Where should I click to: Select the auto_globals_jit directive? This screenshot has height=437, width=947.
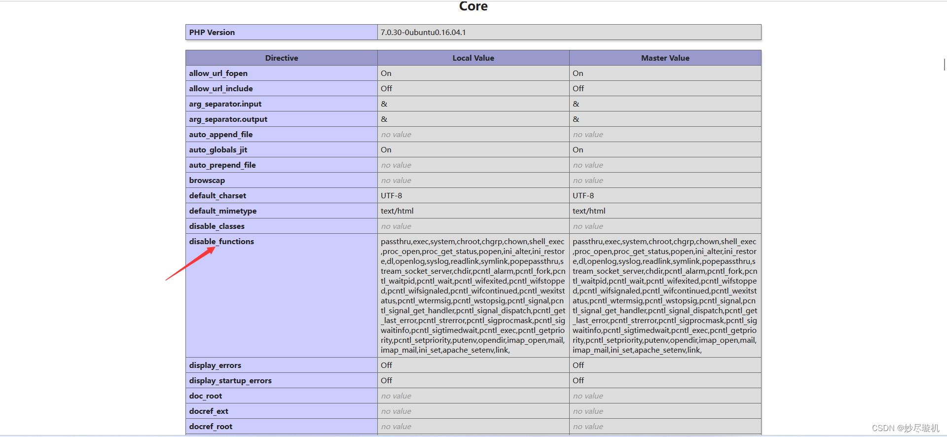point(218,149)
